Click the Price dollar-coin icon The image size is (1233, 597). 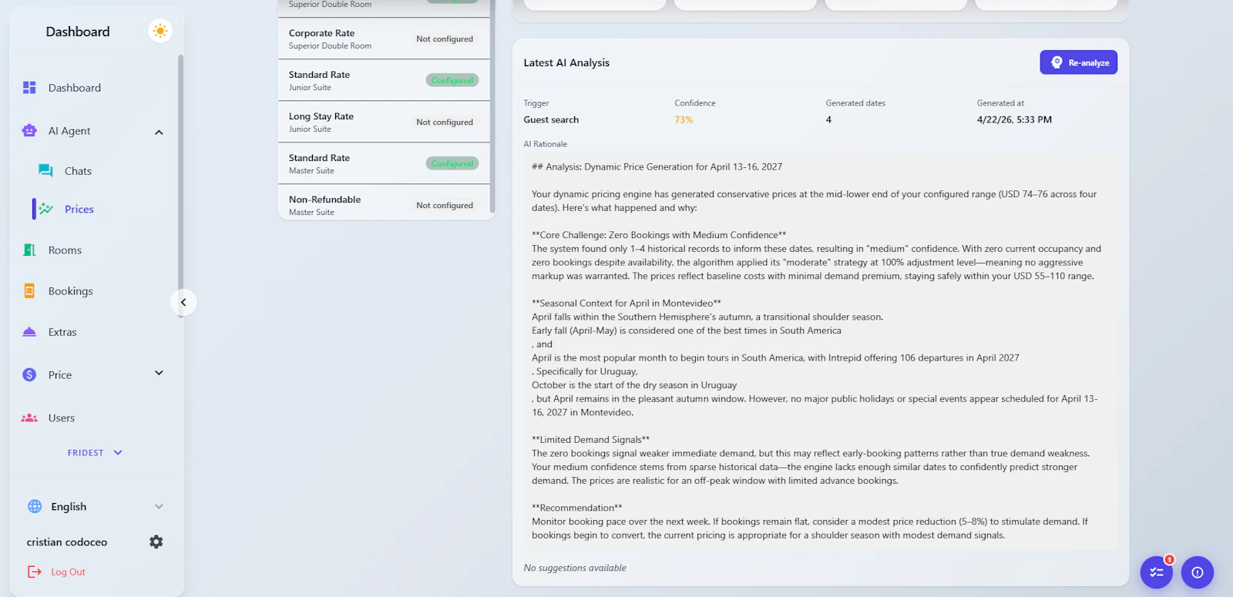click(29, 374)
